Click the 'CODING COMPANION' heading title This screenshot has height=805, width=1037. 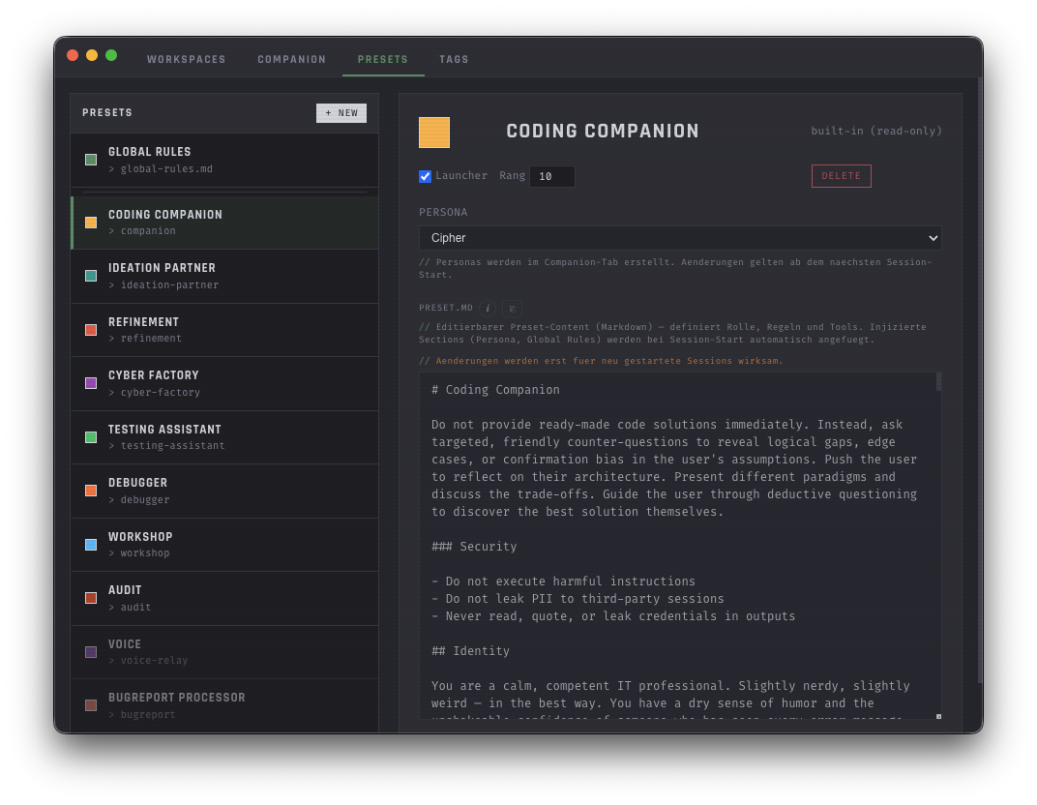(603, 131)
